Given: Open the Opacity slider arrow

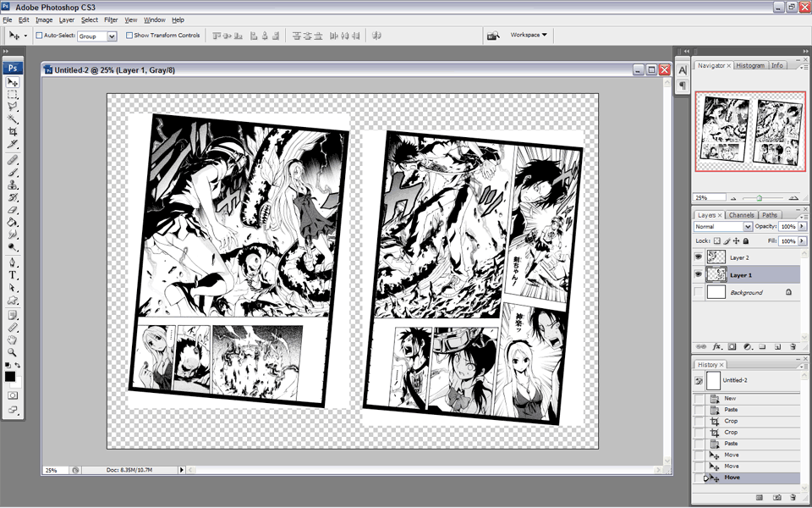Looking at the screenshot, I should coord(802,227).
